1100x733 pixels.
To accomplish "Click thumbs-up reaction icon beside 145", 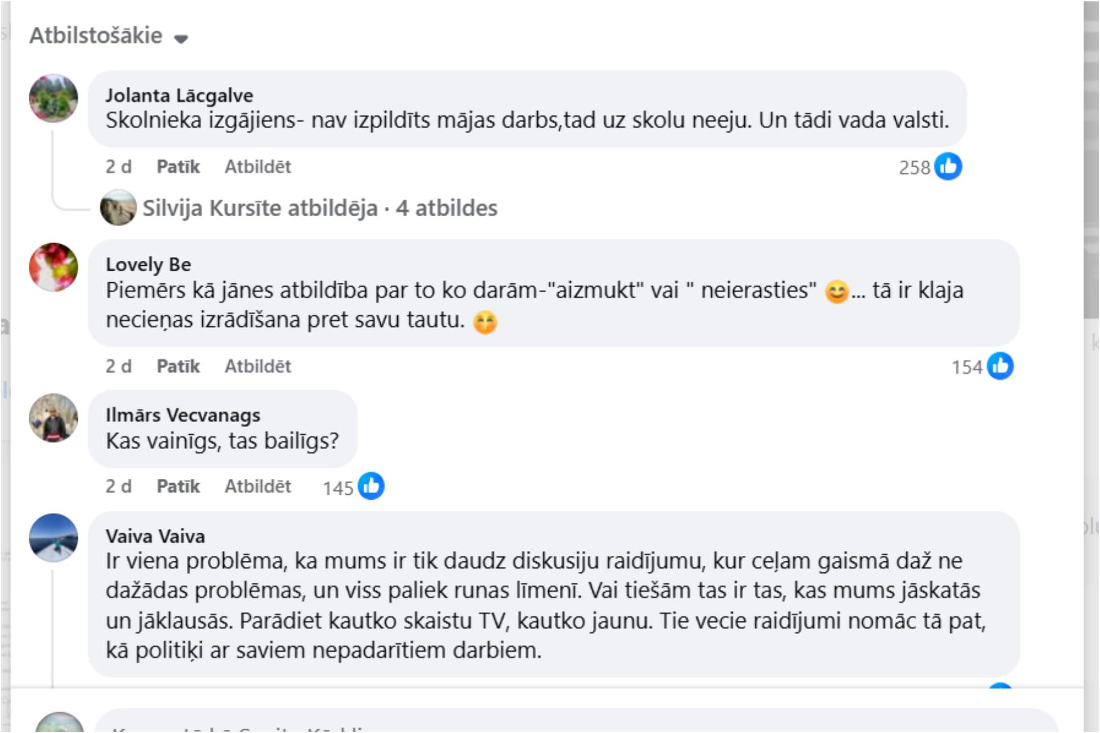I will tap(371, 486).
